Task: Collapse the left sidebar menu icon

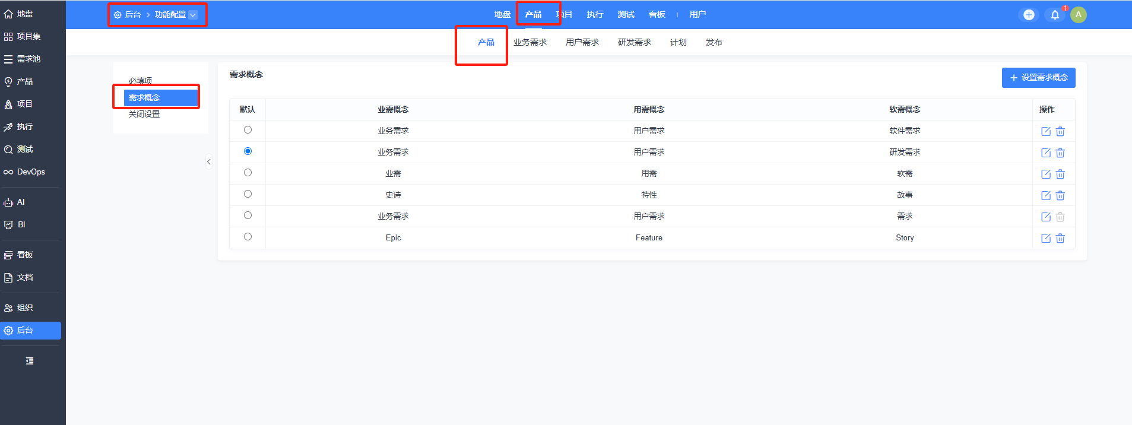Action: pyautogui.click(x=30, y=361)
